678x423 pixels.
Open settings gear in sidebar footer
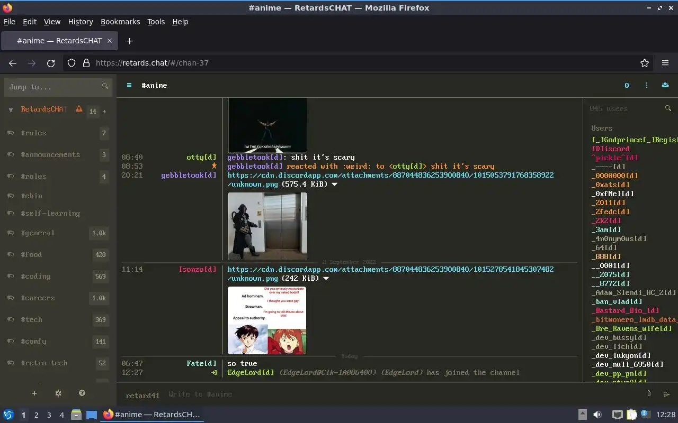coord(58,393)
